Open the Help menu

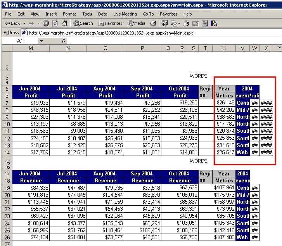[x=187, y=14]
